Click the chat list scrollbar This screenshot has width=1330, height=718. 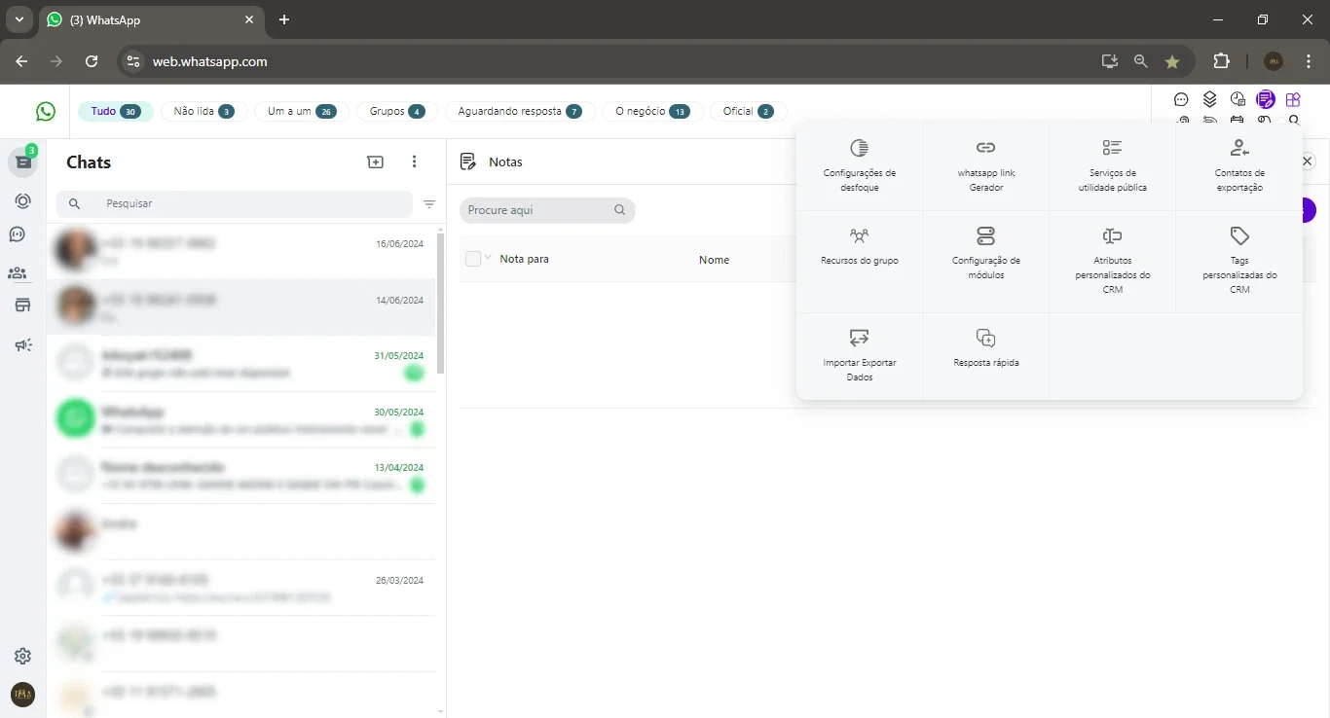pos(441,305)
